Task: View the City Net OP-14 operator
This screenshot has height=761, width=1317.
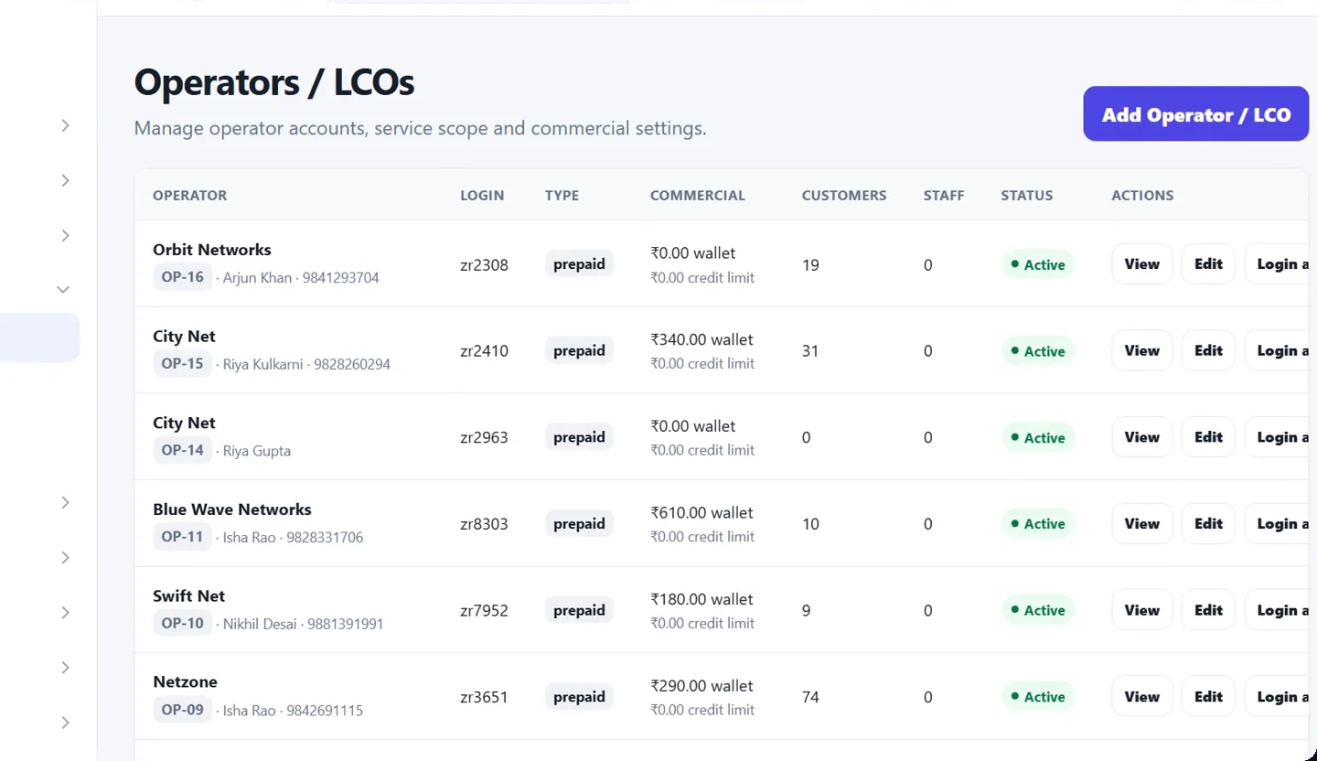Action: point(1141,437)
